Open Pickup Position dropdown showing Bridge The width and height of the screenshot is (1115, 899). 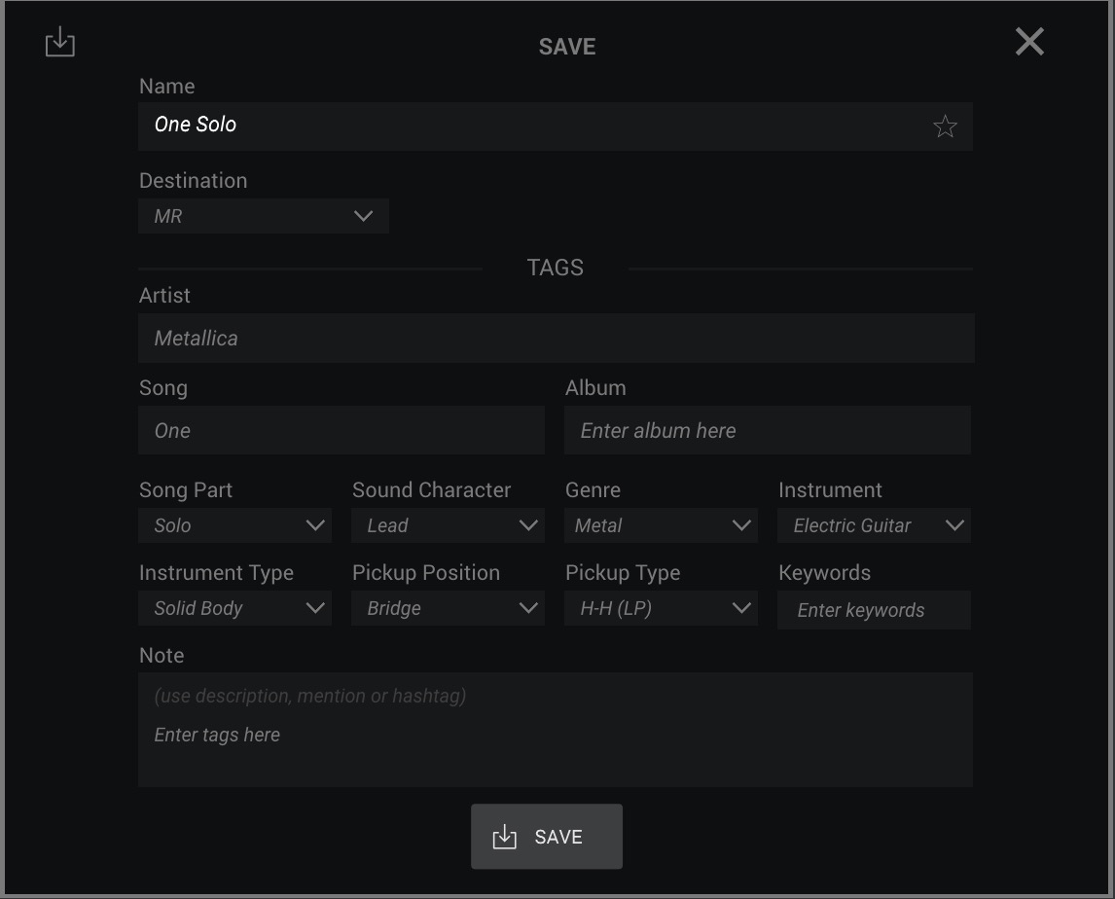tap(448, 608)
